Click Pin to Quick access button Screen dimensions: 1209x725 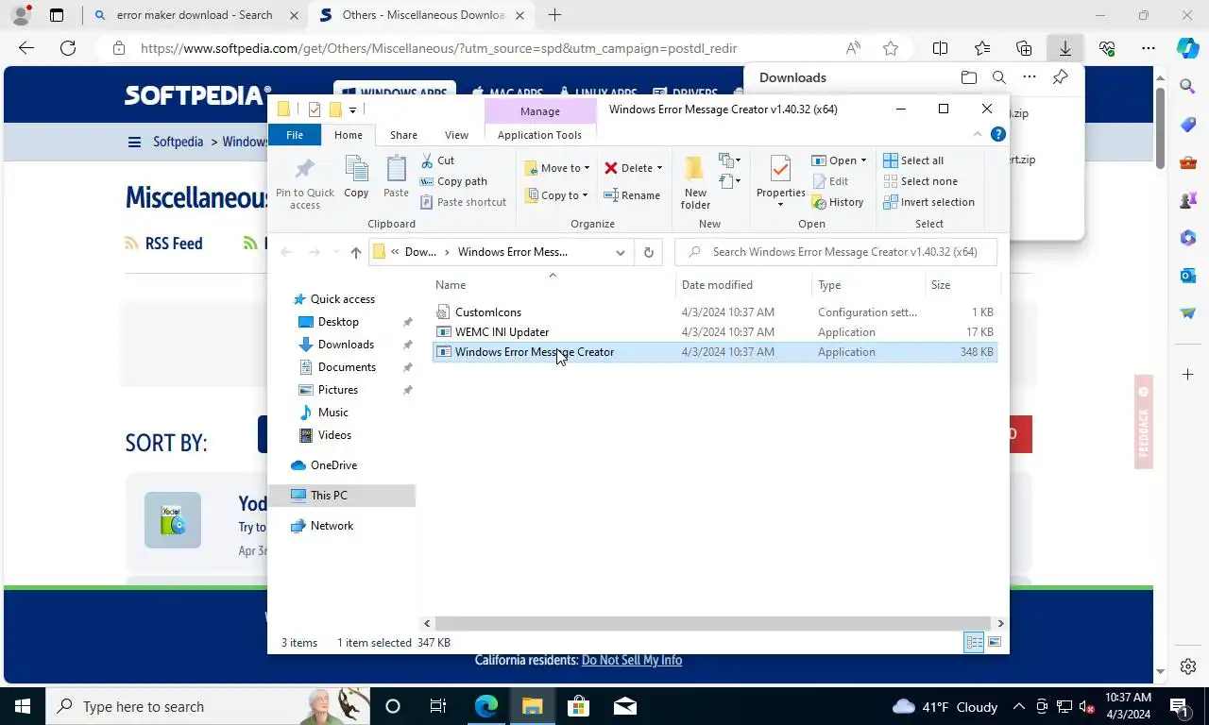305,184
